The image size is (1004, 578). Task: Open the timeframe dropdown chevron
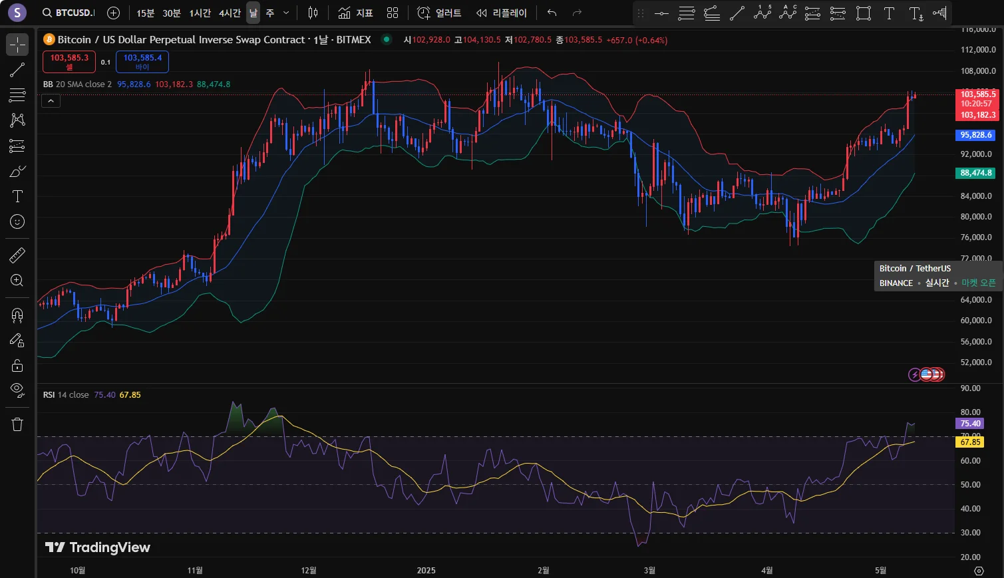286,13
